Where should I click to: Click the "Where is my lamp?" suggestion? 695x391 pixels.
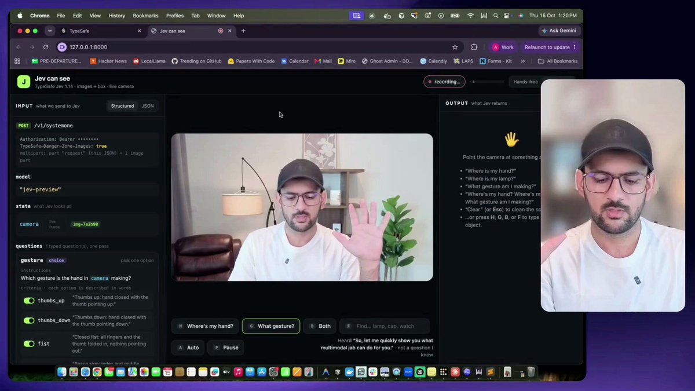(x=491, y=179)
